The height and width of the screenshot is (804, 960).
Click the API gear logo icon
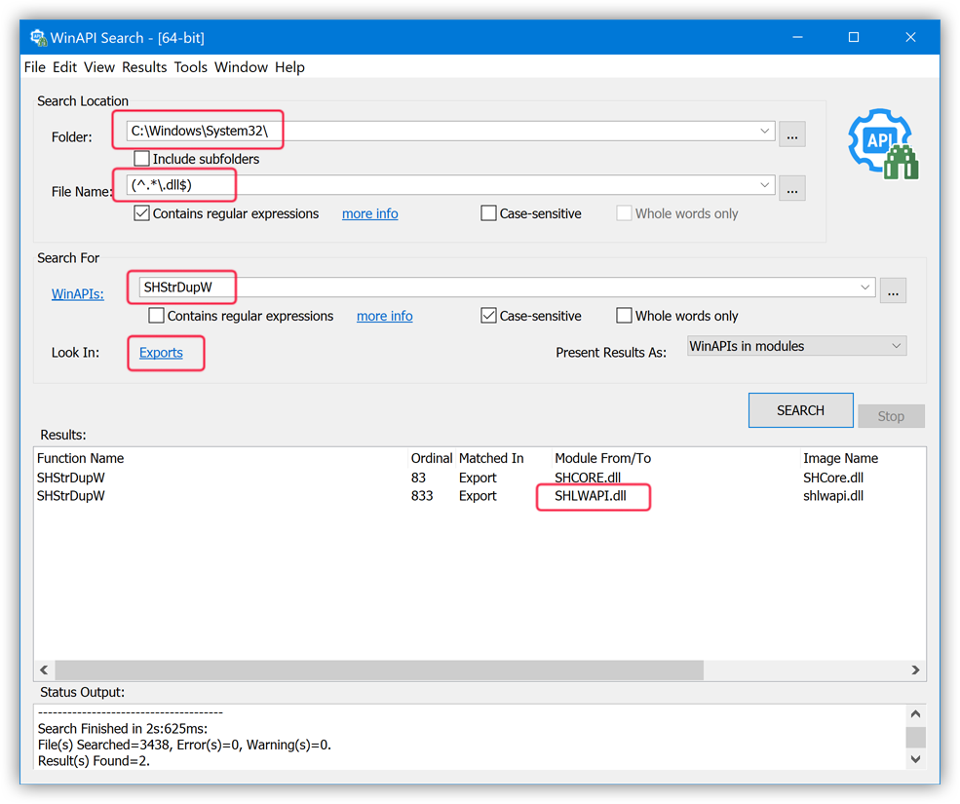tap(883, 144)
